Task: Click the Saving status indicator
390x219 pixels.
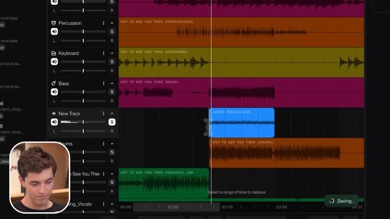Action: 341,201
